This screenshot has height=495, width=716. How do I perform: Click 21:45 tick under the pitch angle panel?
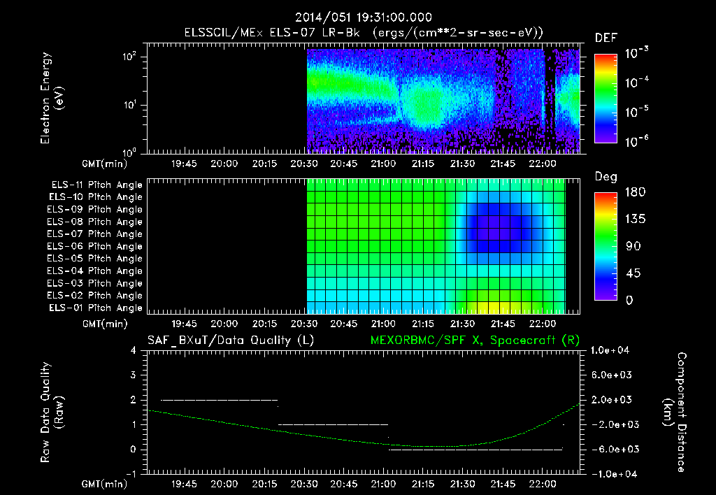[x=503, y=324]
